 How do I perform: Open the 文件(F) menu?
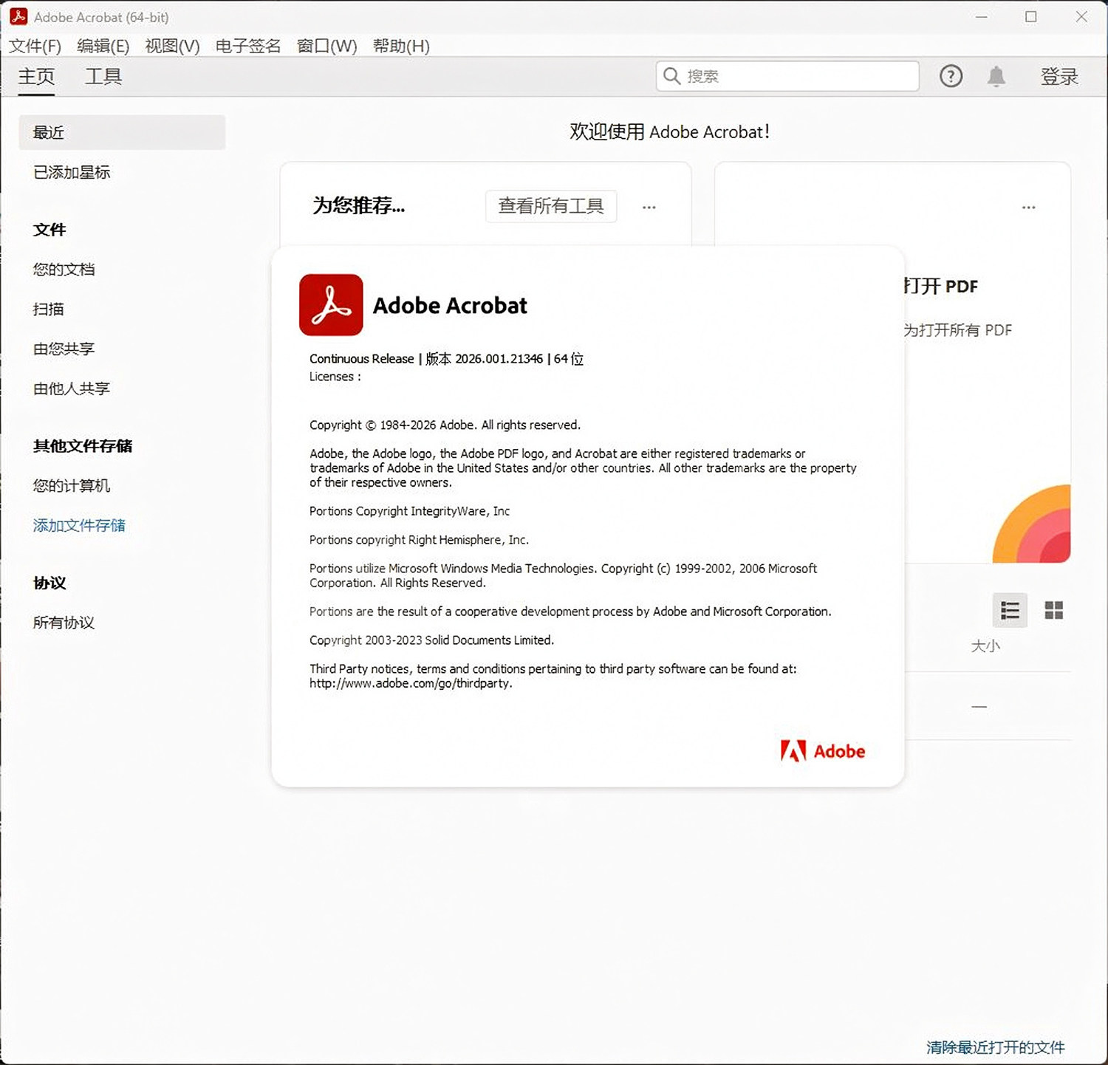click(x=35, y=46)
